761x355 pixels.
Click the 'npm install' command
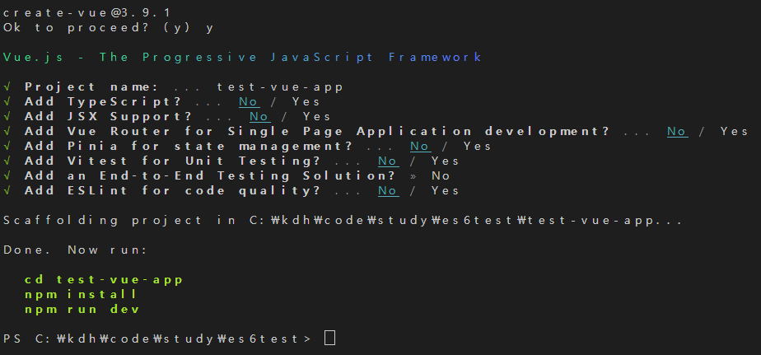coord(81,294)
